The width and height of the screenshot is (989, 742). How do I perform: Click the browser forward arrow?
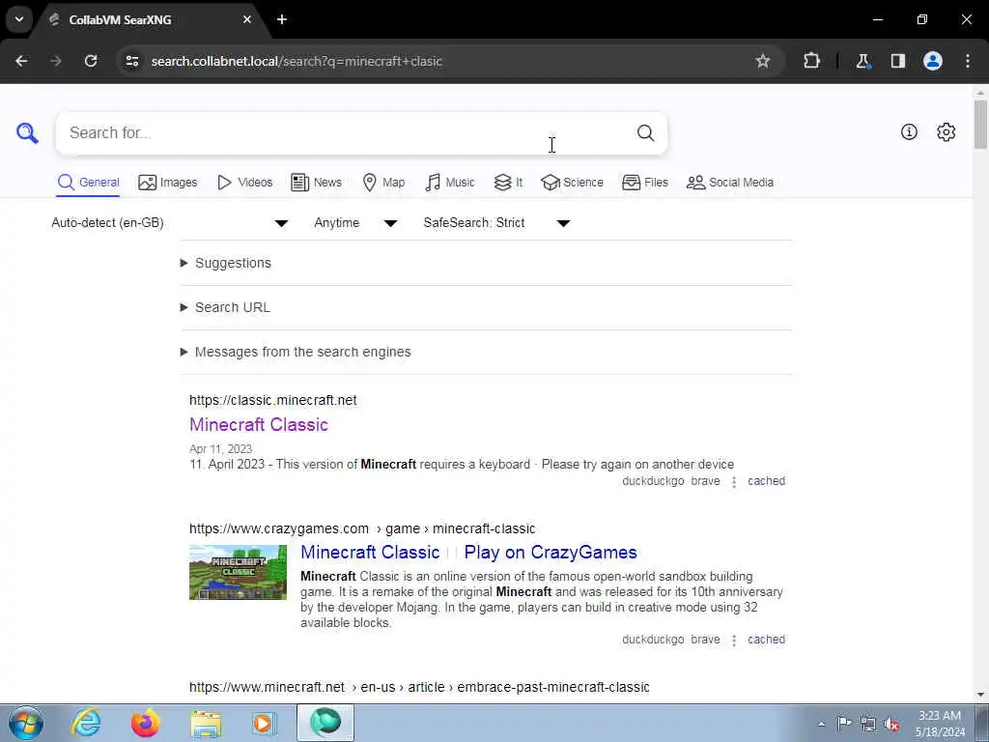click(56, 61)
